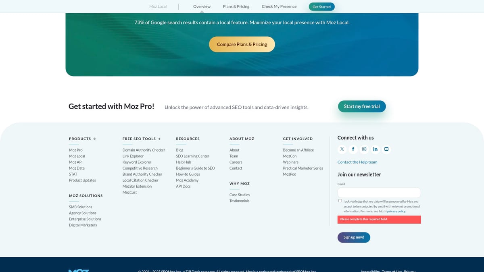Select the LinkedIn social icon

(x=375, y=149)
